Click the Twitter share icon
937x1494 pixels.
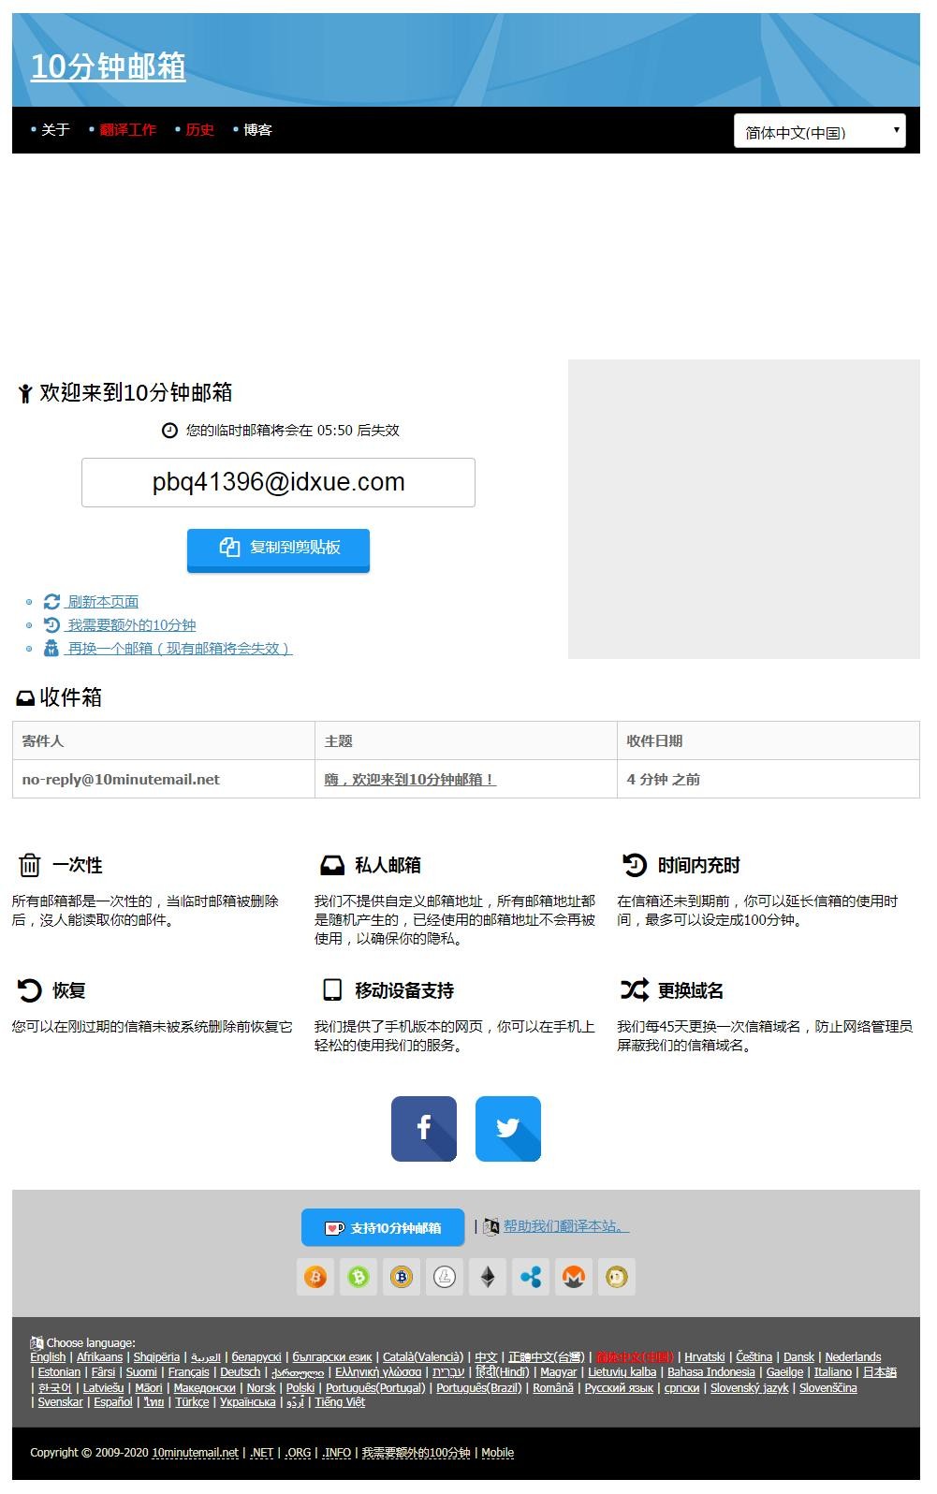pyautogui.click(x=507, y=1128)
